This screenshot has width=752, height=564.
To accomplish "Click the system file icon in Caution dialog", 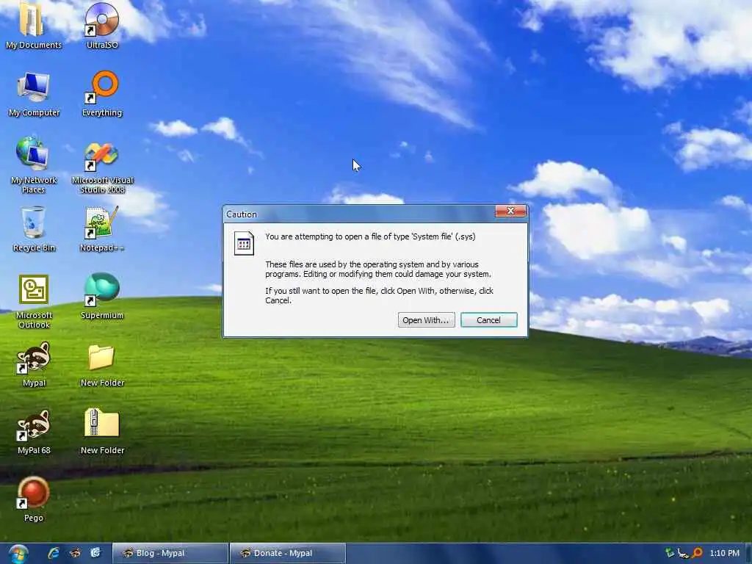I will (x=244, y=243).
